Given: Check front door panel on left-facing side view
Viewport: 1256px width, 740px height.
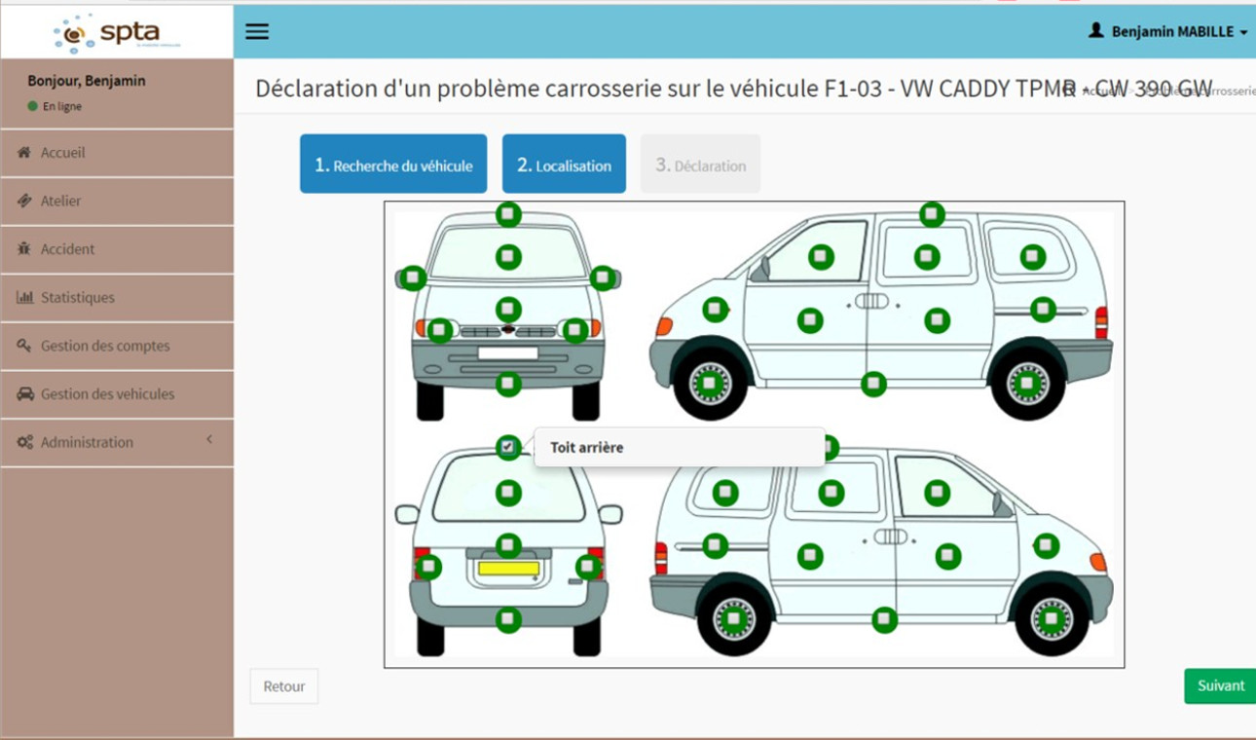Looking at the screenshot, I should 810,320.
